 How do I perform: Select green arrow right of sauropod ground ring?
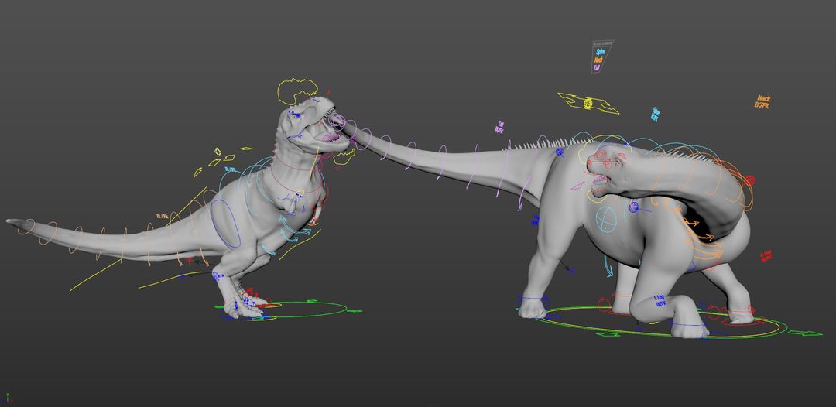point(804,333)
